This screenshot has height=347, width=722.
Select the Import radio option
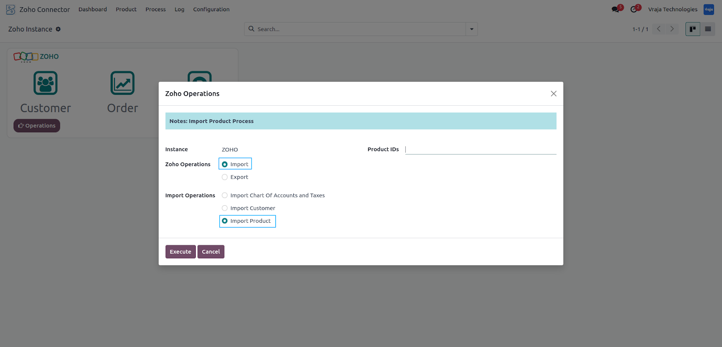pyautogui.click(x=225, y=164)
